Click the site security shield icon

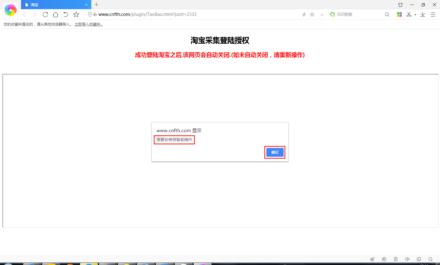coord(90,14)
